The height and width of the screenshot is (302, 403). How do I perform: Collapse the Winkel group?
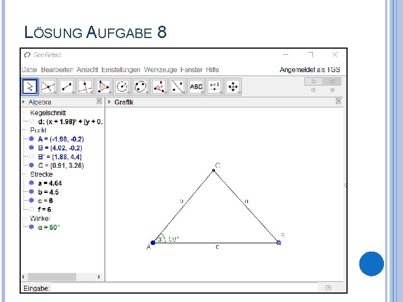[x=24, y=218]
